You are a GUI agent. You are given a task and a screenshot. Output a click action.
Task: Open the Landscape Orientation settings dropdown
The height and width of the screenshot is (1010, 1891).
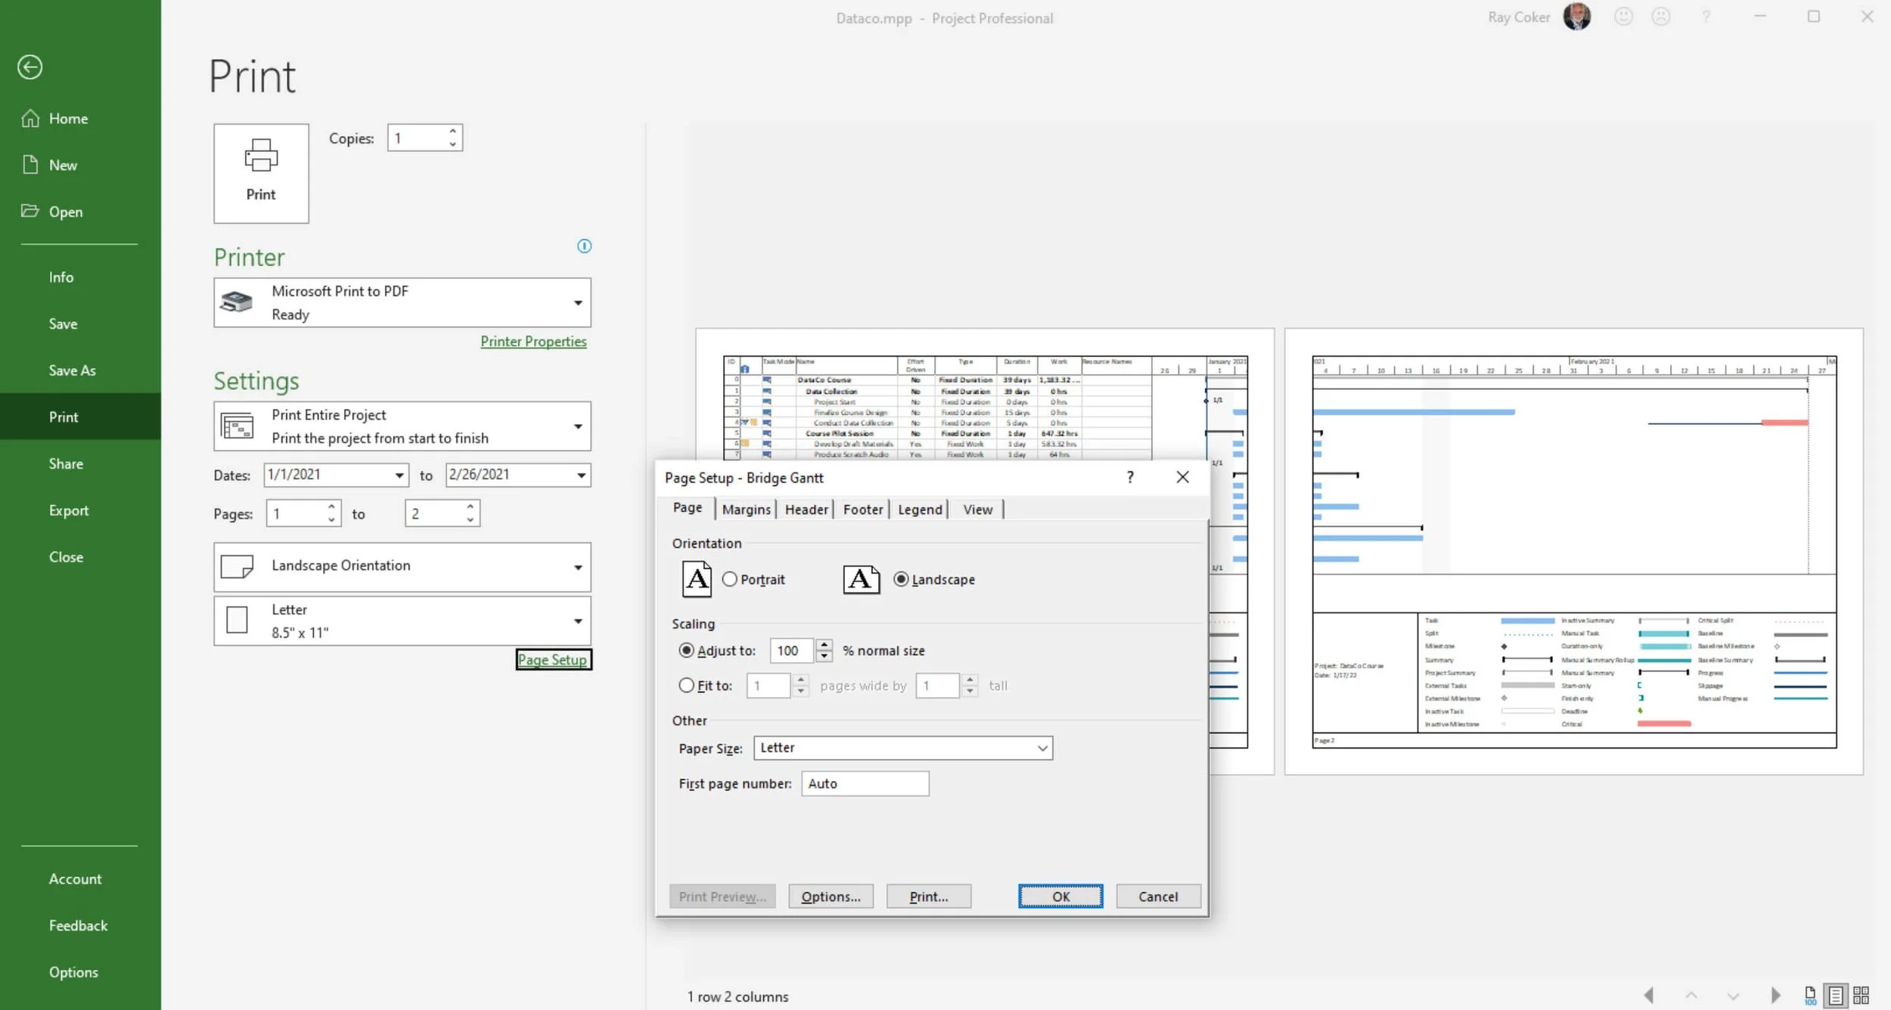tap(578, 567)
